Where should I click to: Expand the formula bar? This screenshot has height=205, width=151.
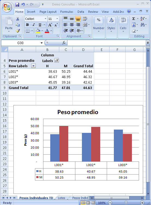148,43
